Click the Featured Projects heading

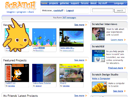(x=15, y=60)
